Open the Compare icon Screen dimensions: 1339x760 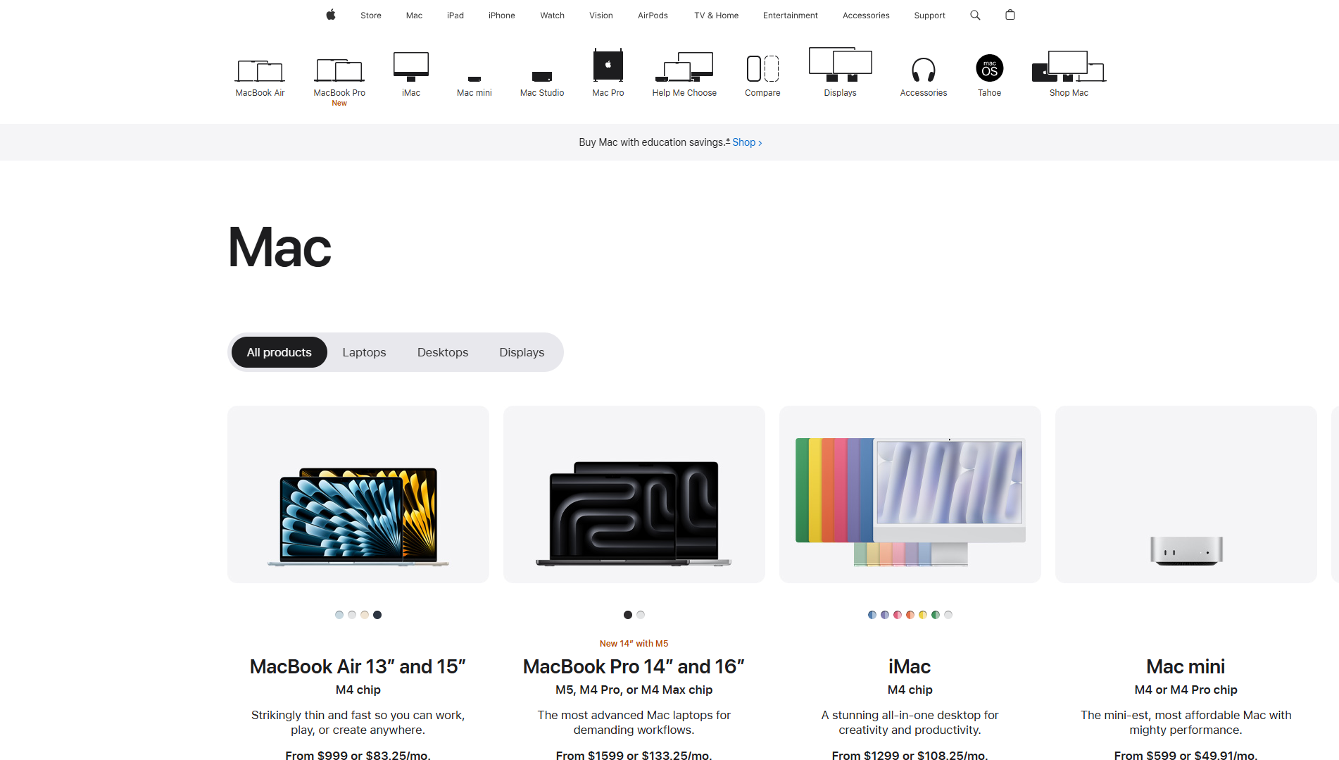(762, 69)
